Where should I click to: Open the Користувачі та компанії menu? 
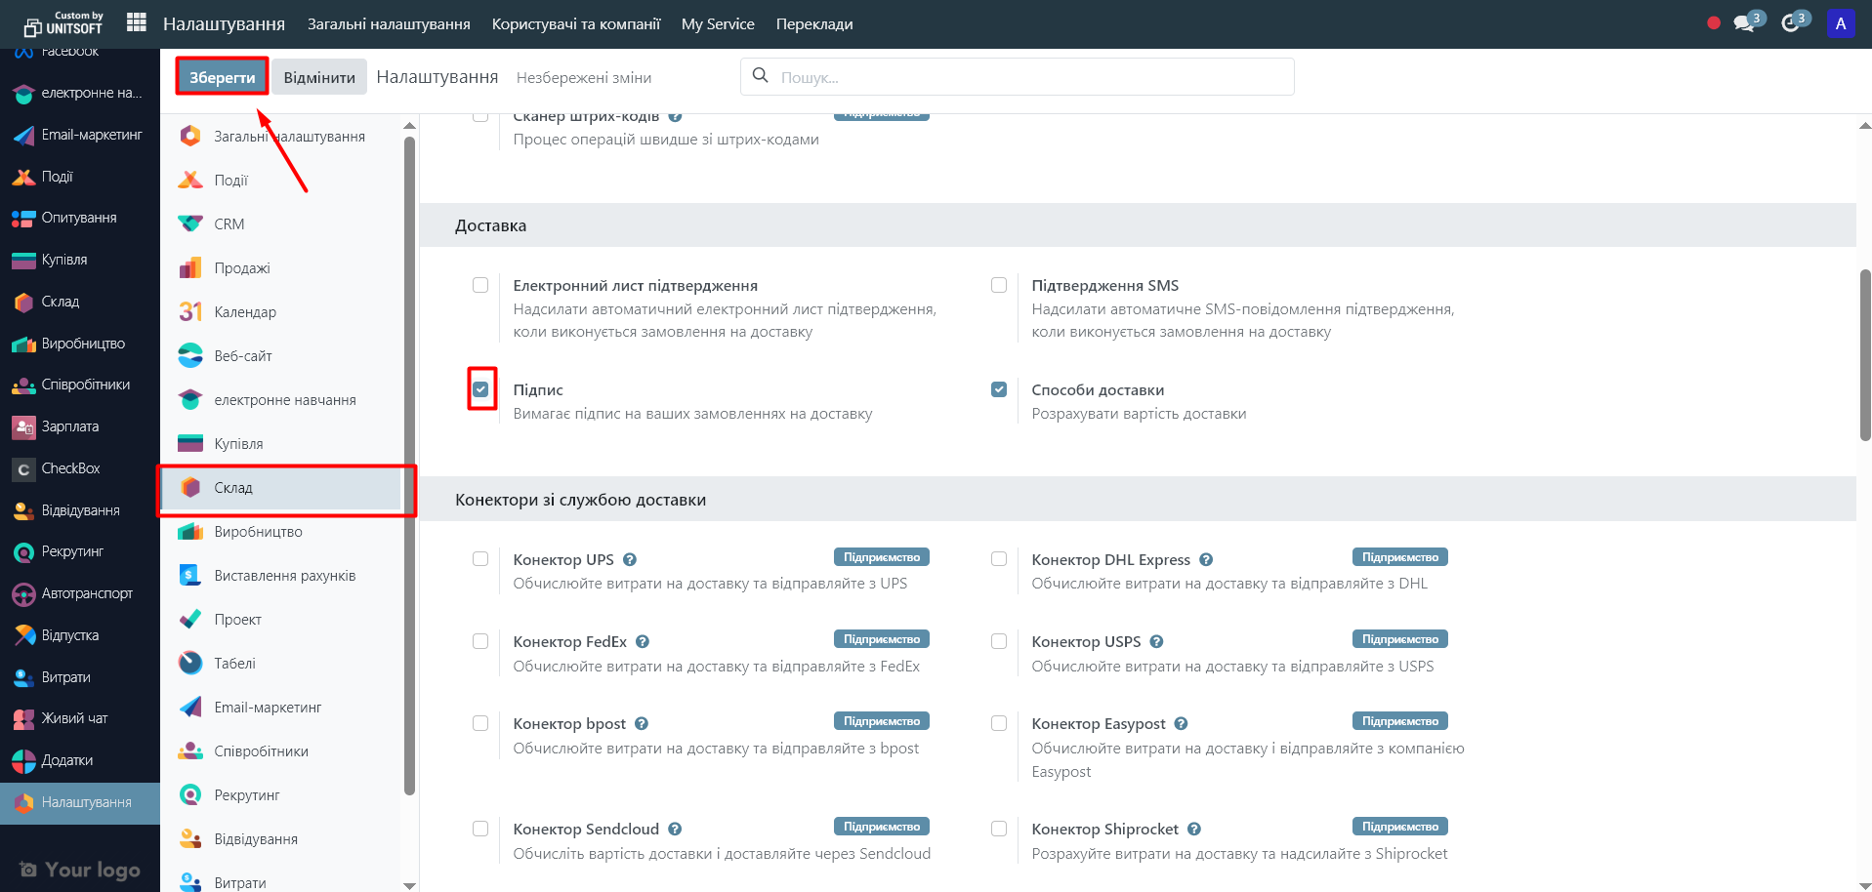click(x=576, y=24)
